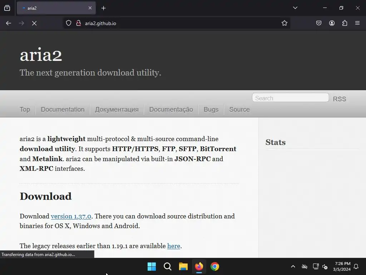Open the RSS feed link
Screen dimensions: 366x275
340,99
